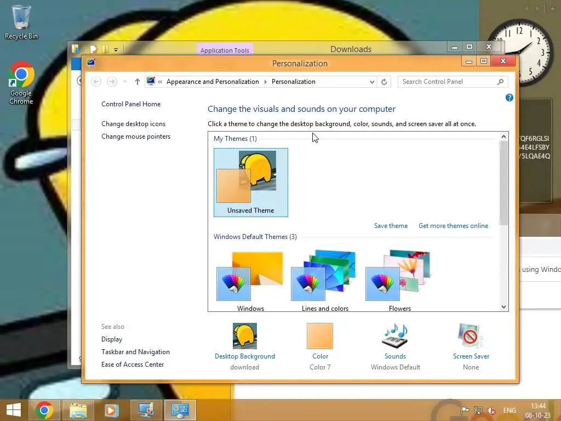Go back in Control Panel navigation

[x=96, y=82]
